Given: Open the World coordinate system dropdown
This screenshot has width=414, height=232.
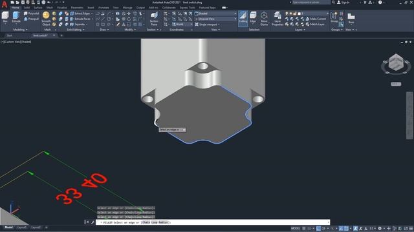Looking at the screenshot, I should pyautogui.click(x=182, y=24).
